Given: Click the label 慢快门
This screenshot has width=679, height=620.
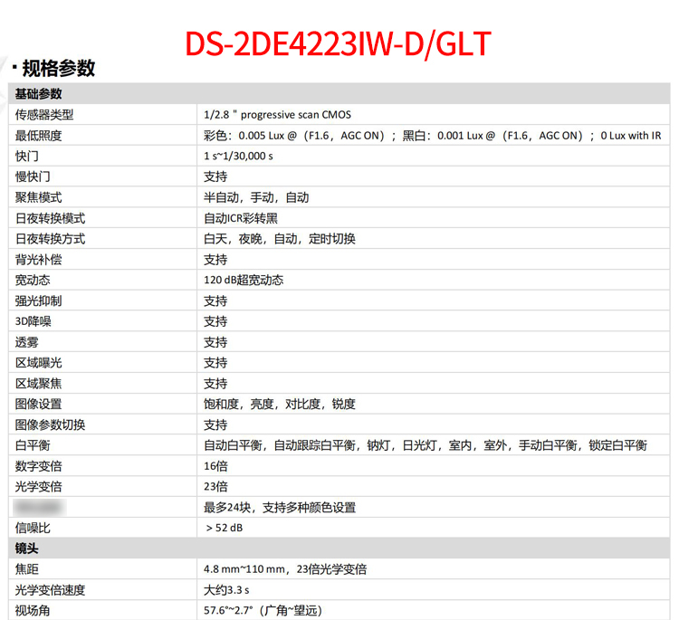Looking at the screenshot, I should [33, 176].
